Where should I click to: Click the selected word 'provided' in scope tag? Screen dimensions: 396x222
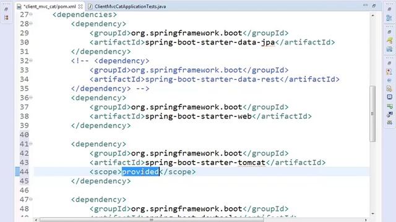pos(140,172)
